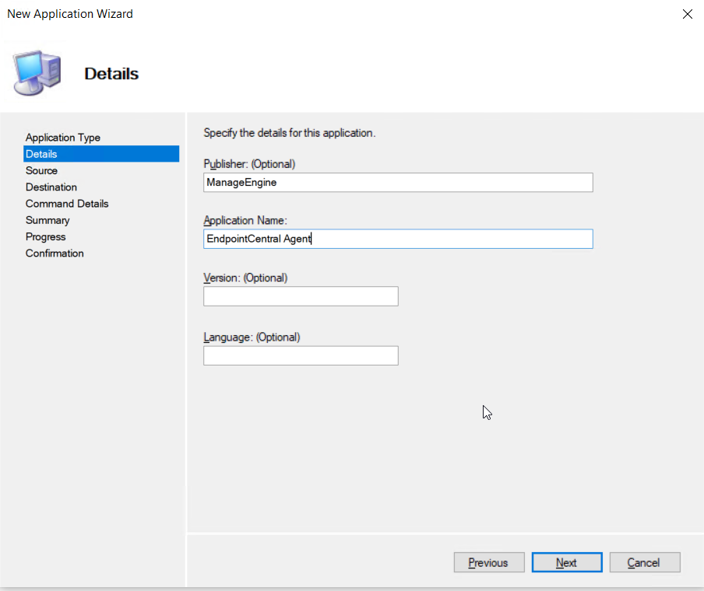
Task: Select Application Type step in sidebar
Action: [63, 137]
